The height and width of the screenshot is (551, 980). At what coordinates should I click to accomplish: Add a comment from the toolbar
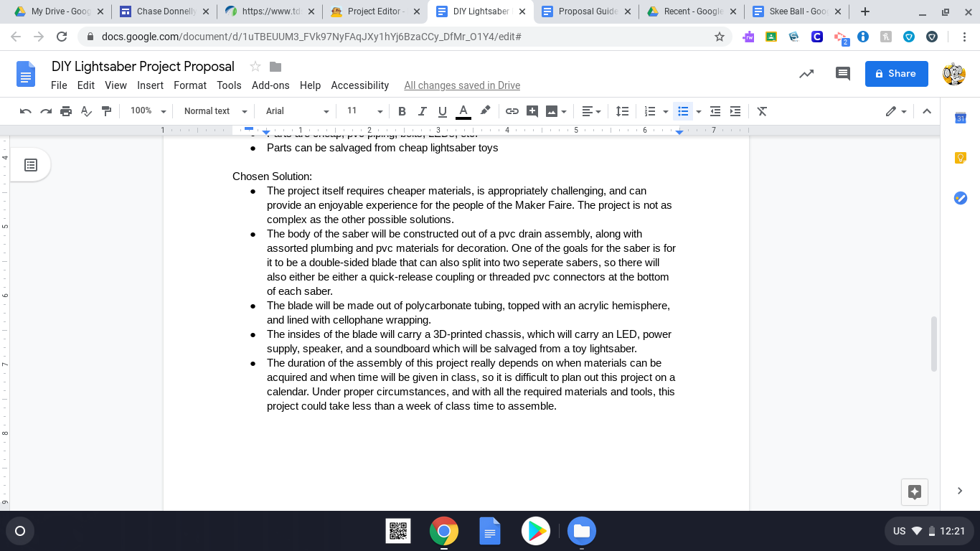(x=532, y=111)
